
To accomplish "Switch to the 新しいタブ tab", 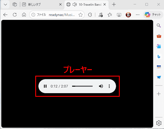I will click(42, 4).
